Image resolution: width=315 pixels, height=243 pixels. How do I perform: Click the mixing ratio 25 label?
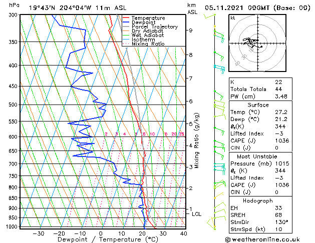[x=181, y=134]
